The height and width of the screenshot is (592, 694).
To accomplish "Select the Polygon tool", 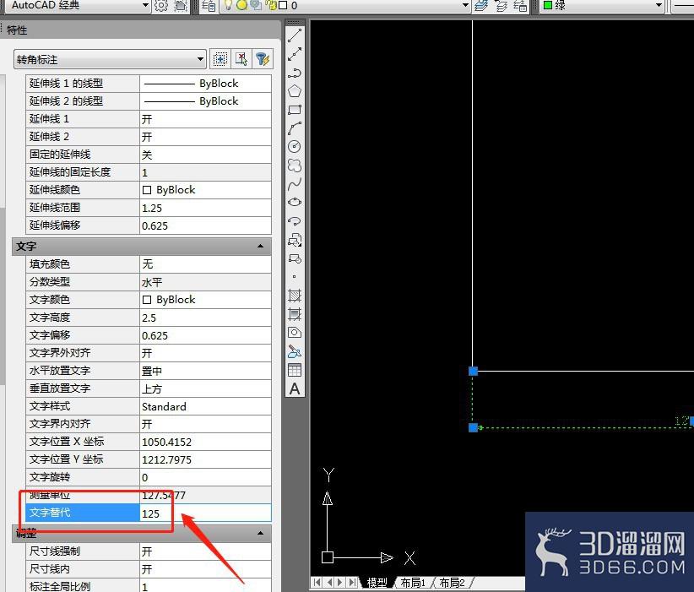I will pyautogui.click(x=295, y=91).
